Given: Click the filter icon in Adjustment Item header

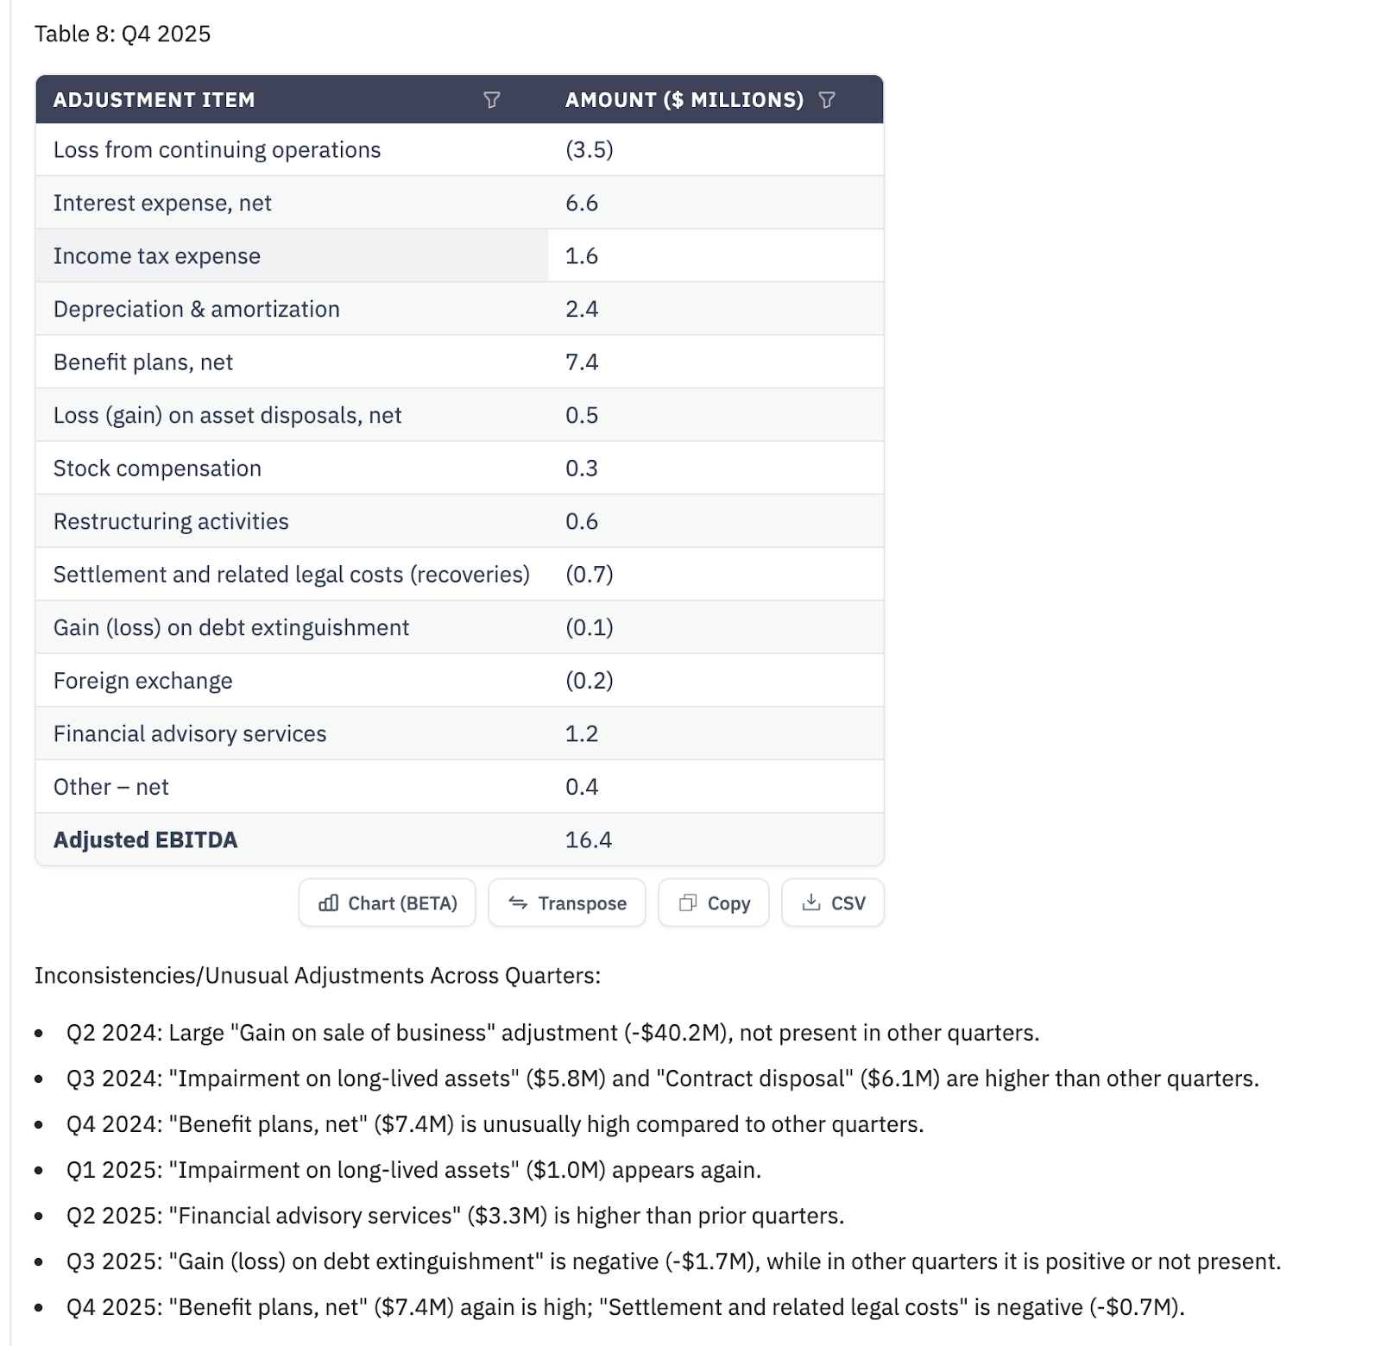Looking at the screenshot, I should pos(492,100).
